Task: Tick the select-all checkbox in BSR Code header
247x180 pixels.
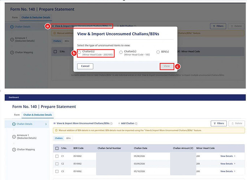Action: point(57,148)
